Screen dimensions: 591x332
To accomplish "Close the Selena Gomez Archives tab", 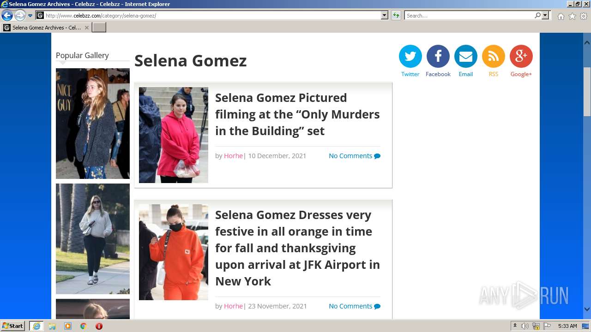I will coord(86,28).
